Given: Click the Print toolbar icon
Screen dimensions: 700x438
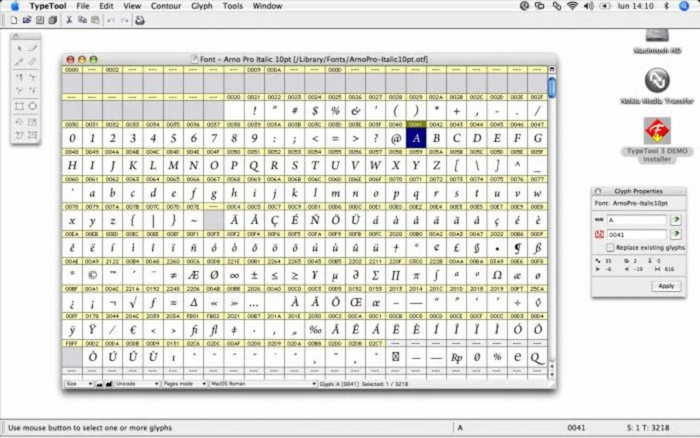Looking at the screenshot, I should tap(140, 20).
